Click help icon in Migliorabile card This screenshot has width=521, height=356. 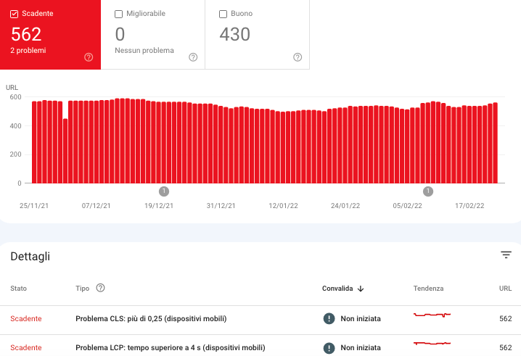click(x=193, y=57)
